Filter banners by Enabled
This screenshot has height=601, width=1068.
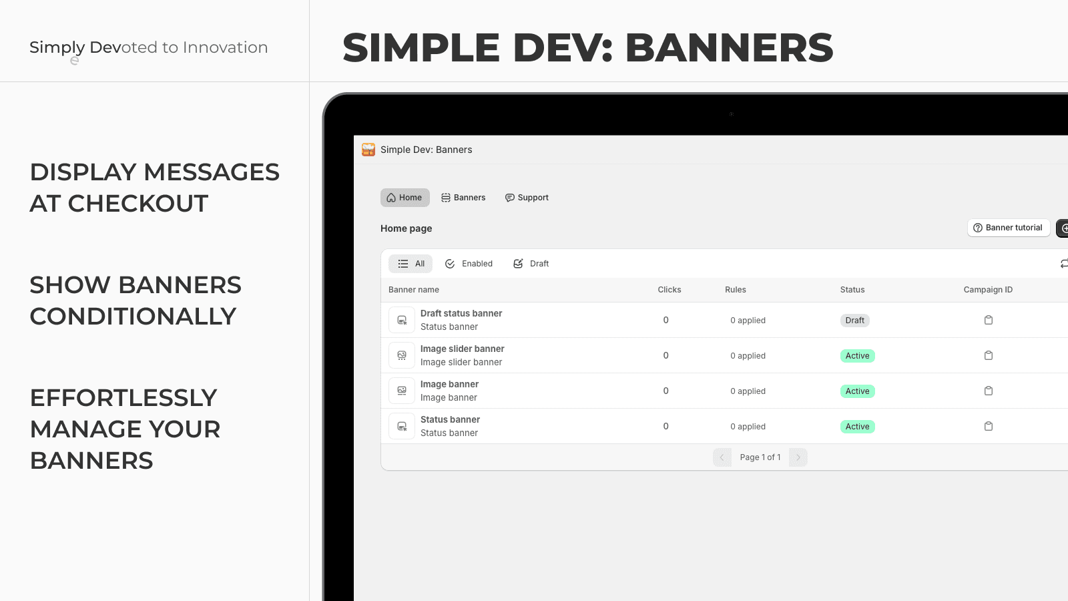[469, 263]
